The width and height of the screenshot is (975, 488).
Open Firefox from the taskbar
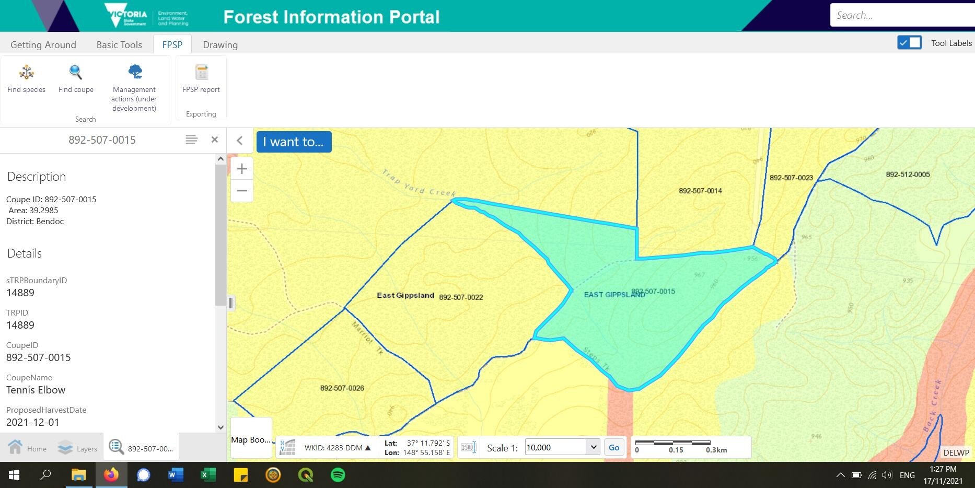[x=111, y=475]
